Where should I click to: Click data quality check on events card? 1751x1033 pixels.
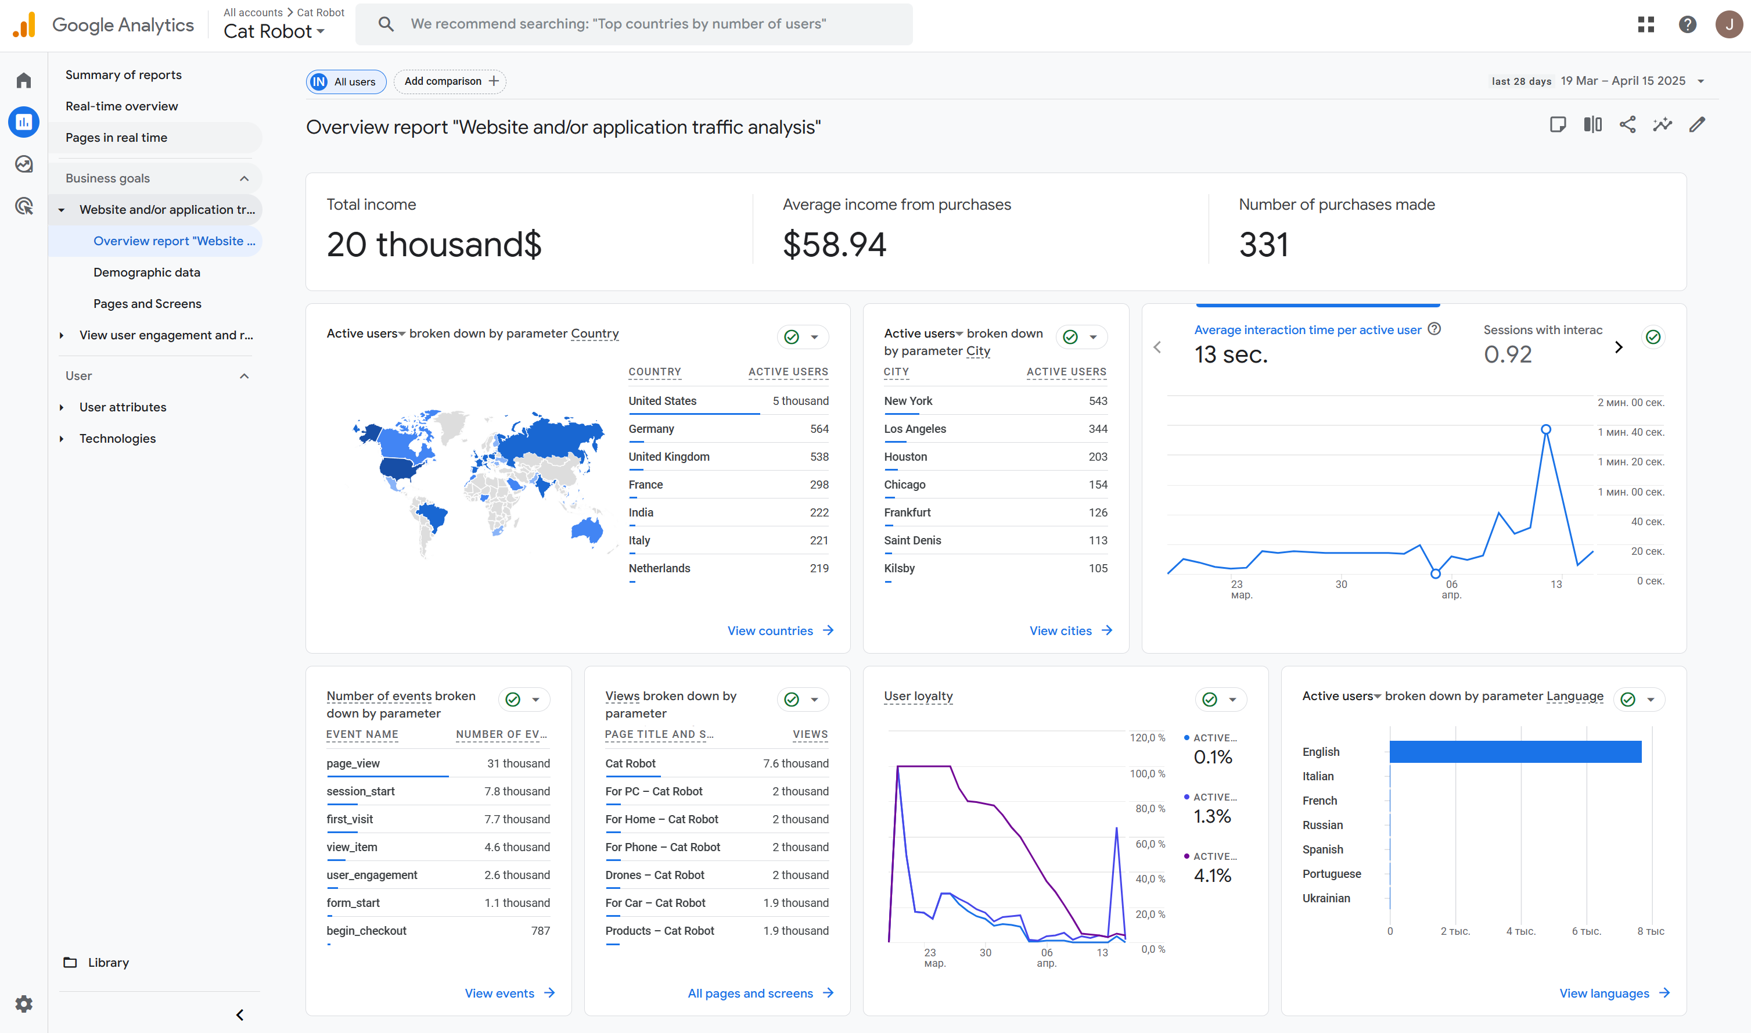click(x=513, y=700)
